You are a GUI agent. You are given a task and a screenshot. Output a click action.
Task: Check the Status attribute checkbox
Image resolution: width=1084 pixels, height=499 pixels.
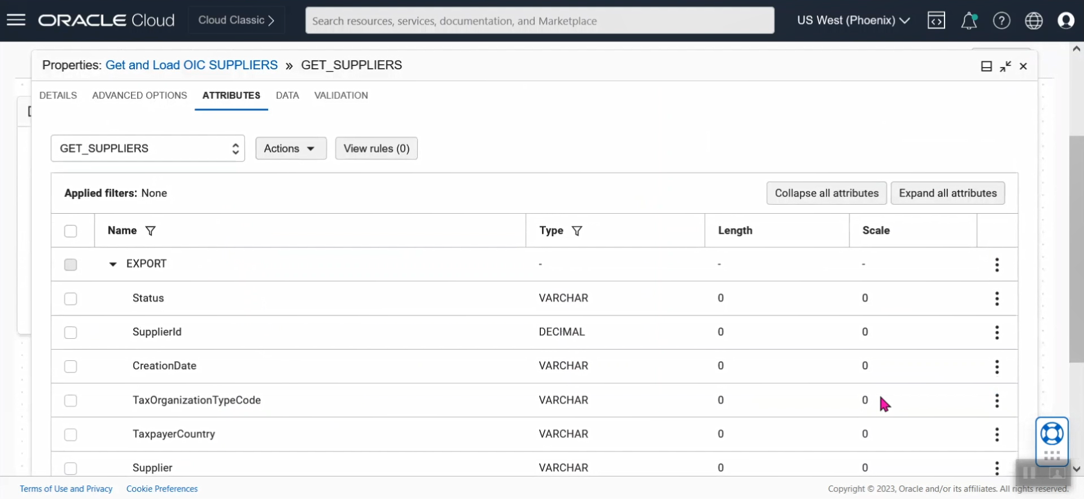[71, 299]
